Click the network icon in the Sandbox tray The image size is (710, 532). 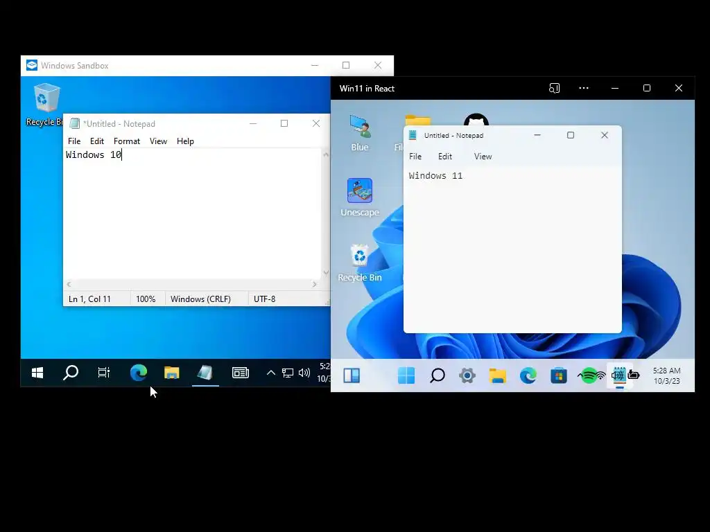coord(288,373)
